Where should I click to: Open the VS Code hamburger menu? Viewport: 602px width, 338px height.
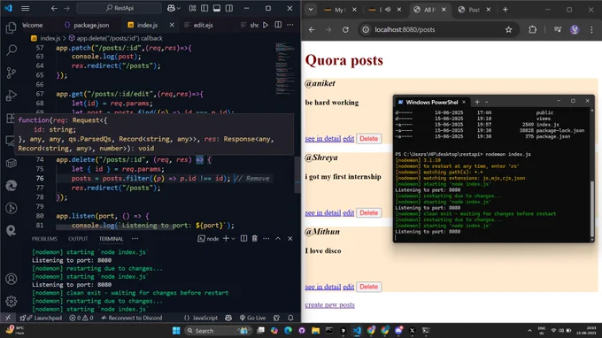pyautogui.click(x=26, y=8)
